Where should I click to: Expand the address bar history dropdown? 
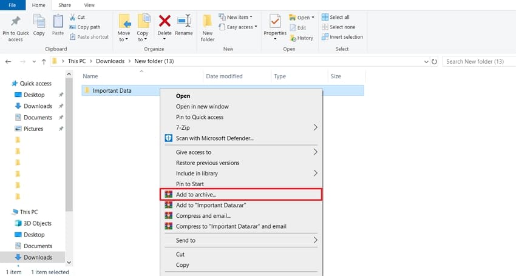coord(426,61)
